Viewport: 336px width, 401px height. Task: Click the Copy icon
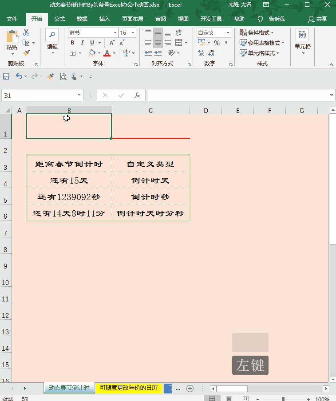(26, 42)
